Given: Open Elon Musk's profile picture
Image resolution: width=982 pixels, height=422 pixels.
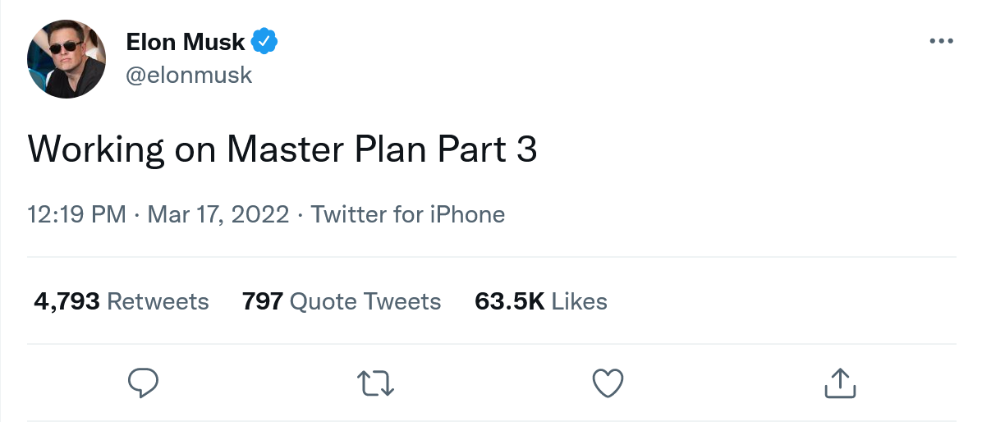Looking at the screenshot, I should 67,59.
